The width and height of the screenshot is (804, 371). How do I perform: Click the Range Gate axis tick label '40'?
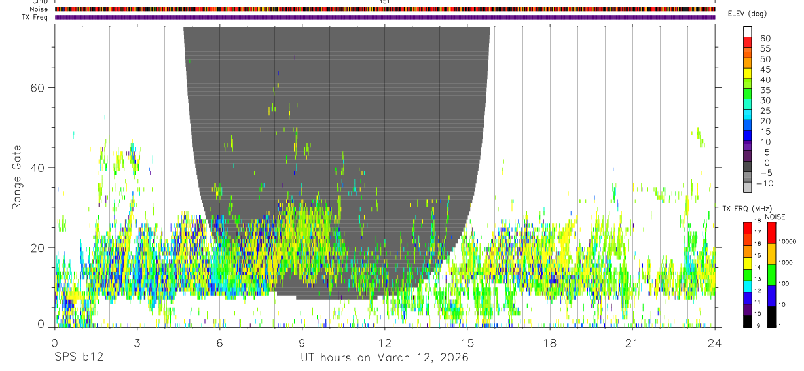tap(39, 168)
